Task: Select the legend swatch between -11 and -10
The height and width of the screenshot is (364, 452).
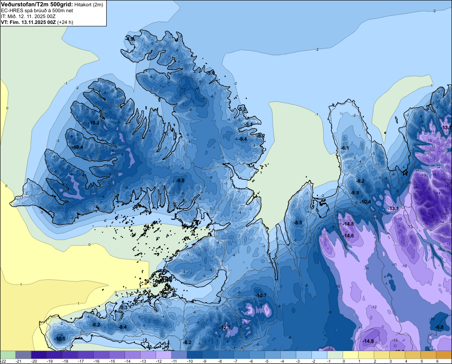Action: point(179,355)
